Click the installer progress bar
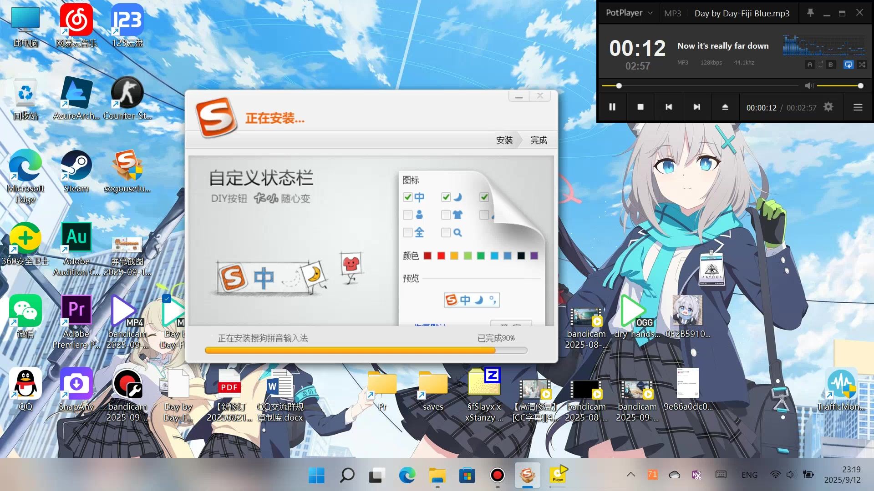The width and height of the screenshot is (874, 491). pyautogui.click(x=366, y=351)
